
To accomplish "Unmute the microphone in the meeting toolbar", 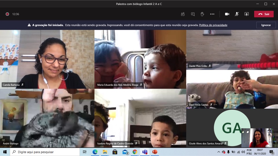I will coord(237,14).
